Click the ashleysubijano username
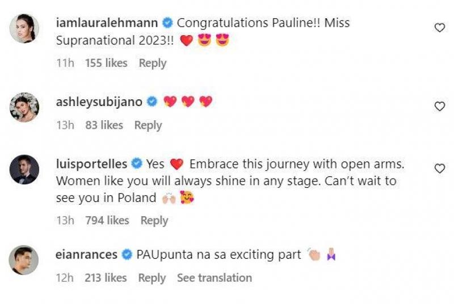The image size is (454, 304). pyautogui.click(x=99, y=102)
